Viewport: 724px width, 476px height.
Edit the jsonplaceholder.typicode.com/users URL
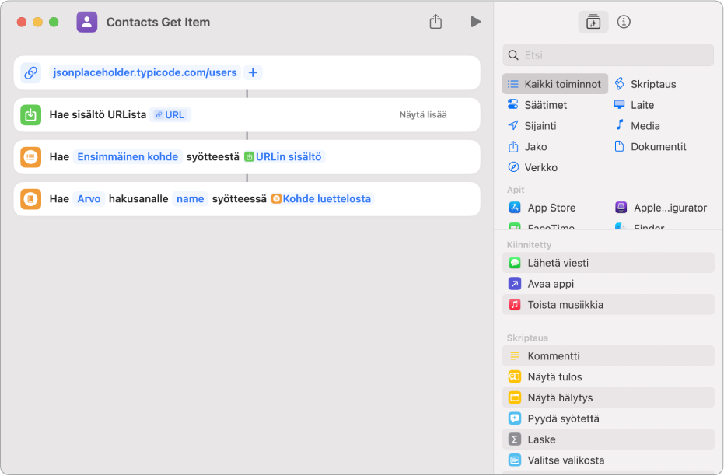pos(145,72)
